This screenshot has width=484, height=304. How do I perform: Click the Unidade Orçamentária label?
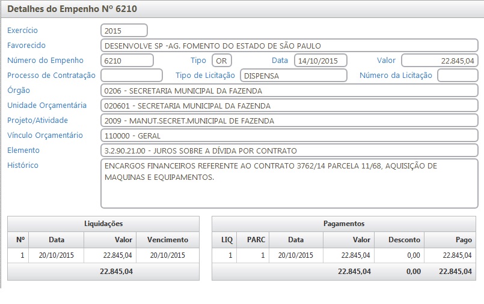[47, 106]
